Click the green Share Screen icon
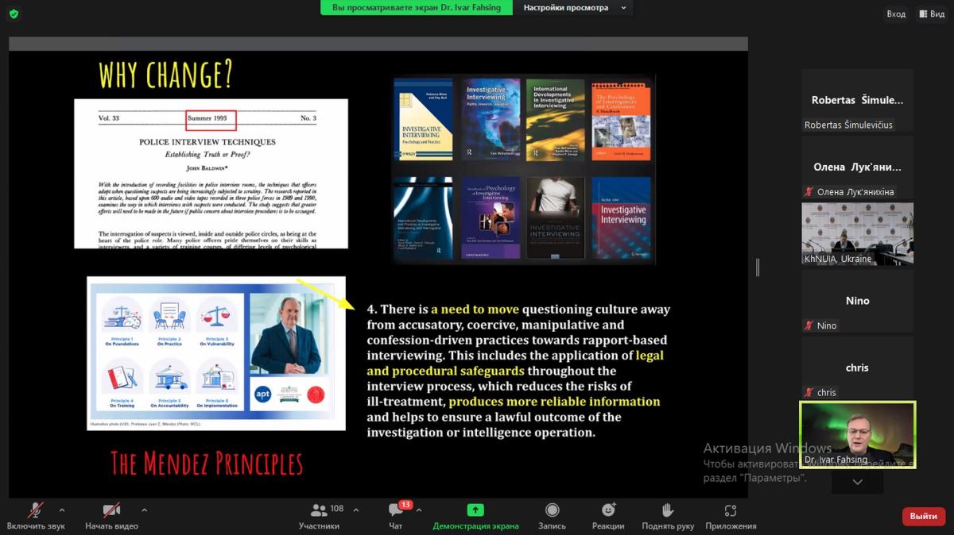Image resolution: width=954 pixels, height=535 pixels. [x=475, y=510]
